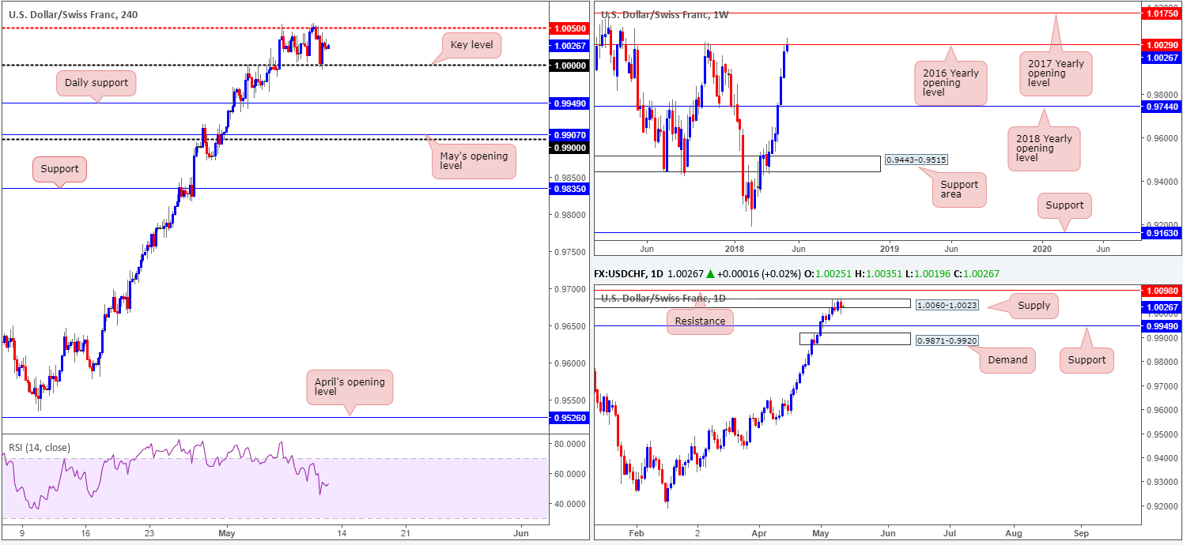Click the 'April's opening level' callout

point(350,387)
